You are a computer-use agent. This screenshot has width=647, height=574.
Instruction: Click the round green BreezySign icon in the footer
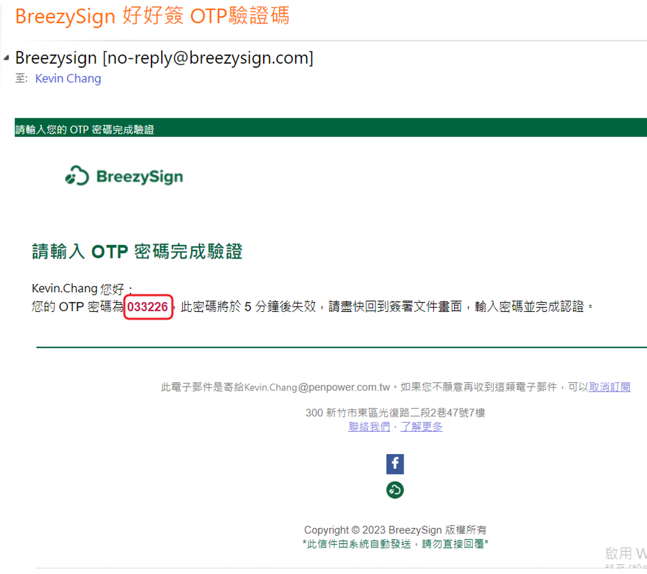click(395, 490)
